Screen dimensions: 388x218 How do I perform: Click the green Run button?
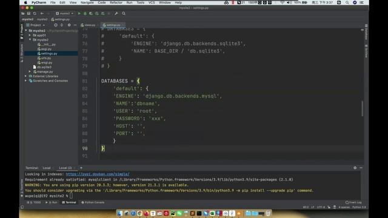(x=79, y=13)
